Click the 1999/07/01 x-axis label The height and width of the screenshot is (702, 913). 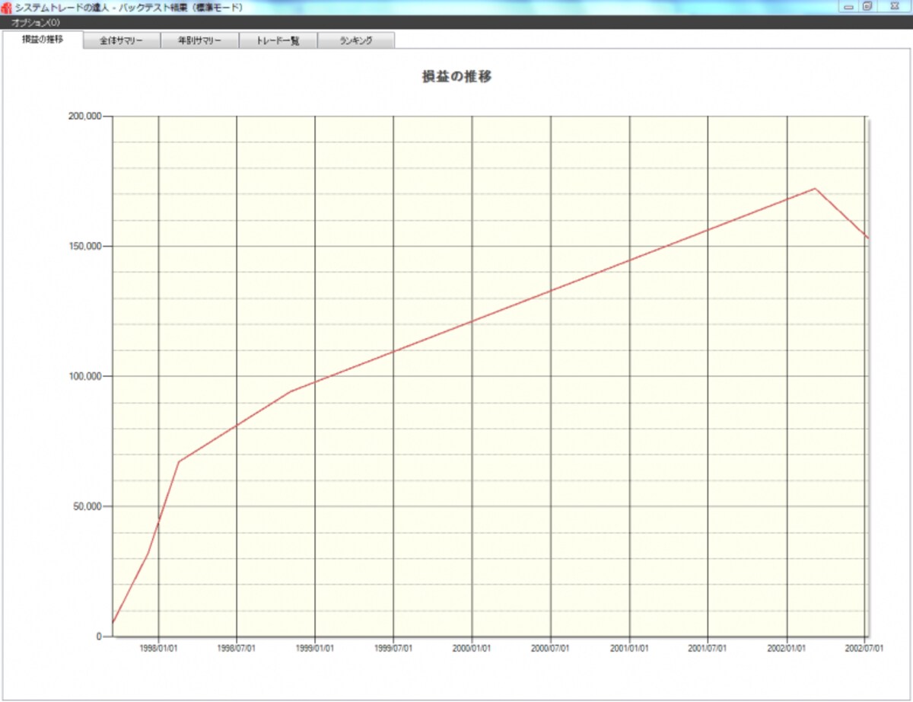(393, 648)
